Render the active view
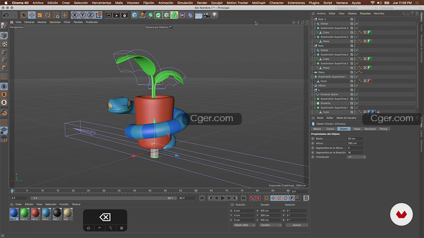The image size is (424, 238). click(108, 15)
